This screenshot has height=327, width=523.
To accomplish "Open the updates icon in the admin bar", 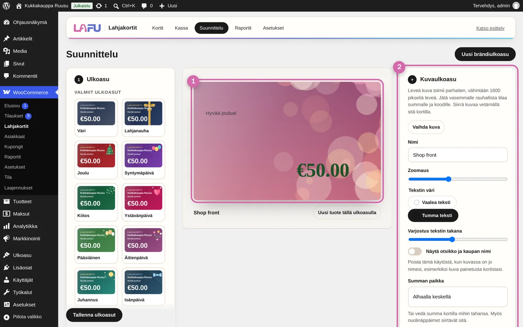I will [99, 6].
